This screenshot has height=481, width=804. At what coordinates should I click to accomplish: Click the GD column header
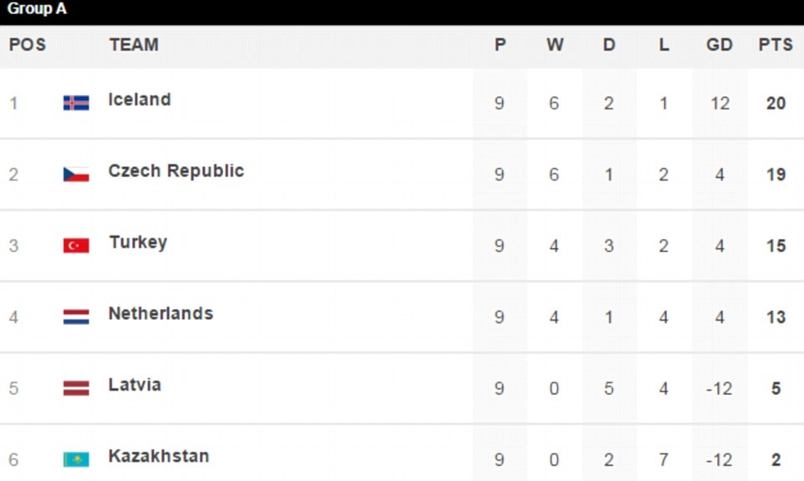(719, 45)
